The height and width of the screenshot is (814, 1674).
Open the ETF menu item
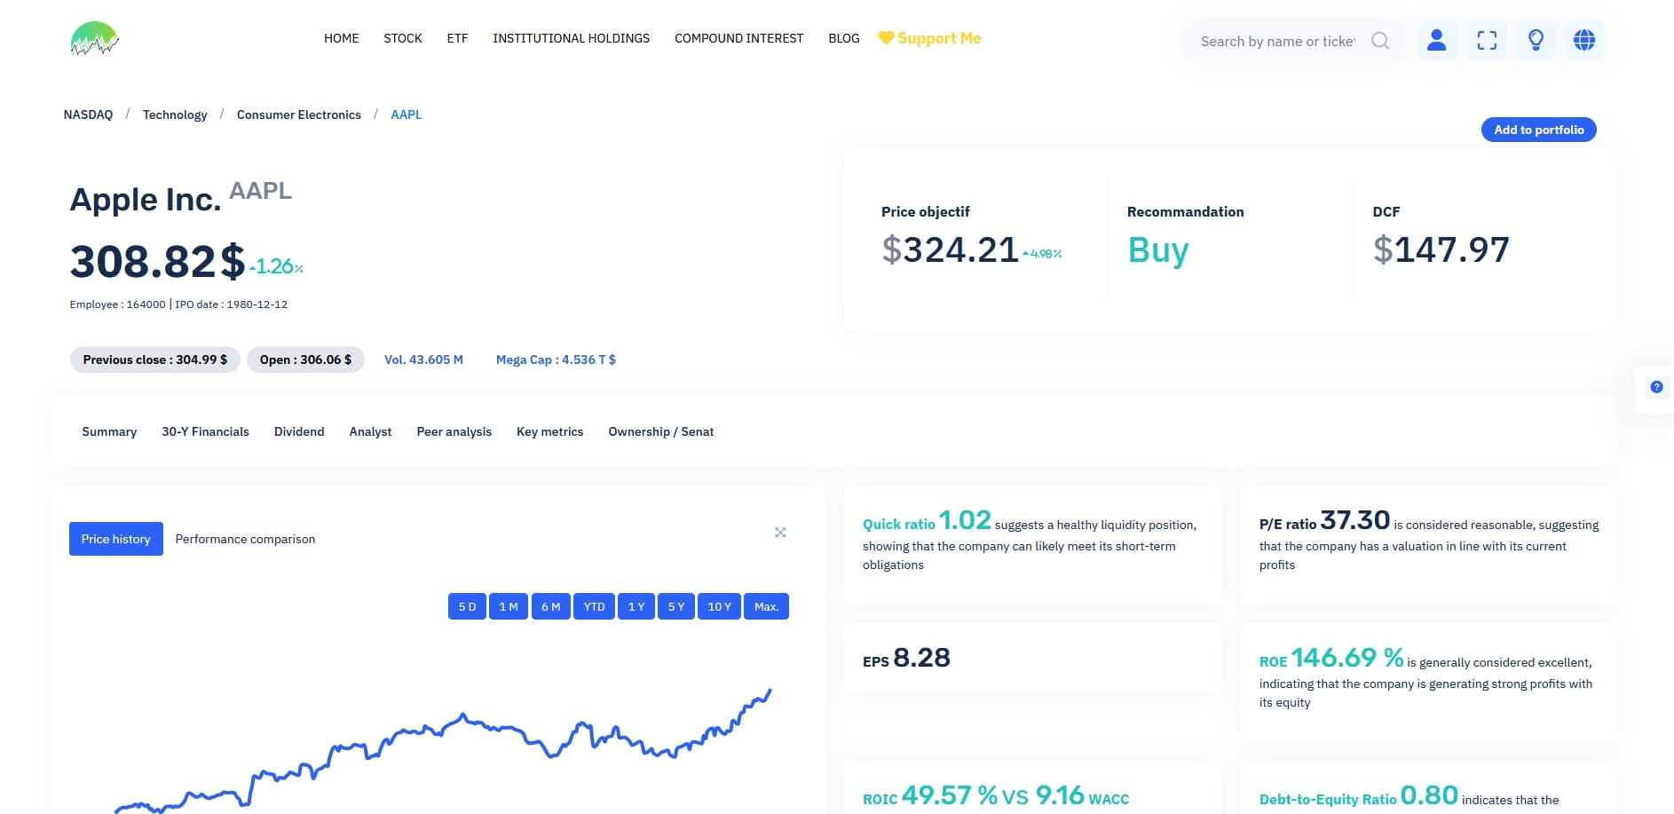click(457, 38)
